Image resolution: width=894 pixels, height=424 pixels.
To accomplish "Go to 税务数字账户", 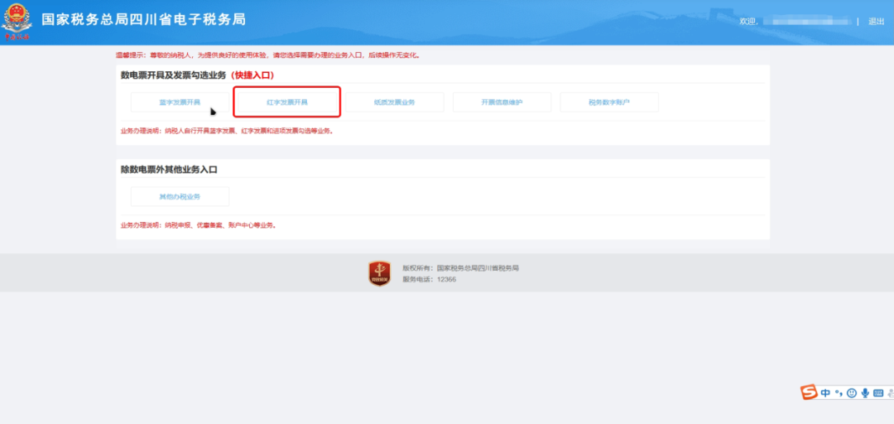I will pyautogui.click(x=609, y=102).
